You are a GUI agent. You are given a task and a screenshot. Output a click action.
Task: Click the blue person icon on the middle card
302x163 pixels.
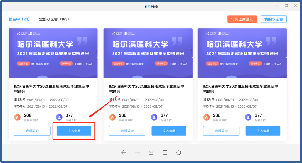click(x=154, y=117)
